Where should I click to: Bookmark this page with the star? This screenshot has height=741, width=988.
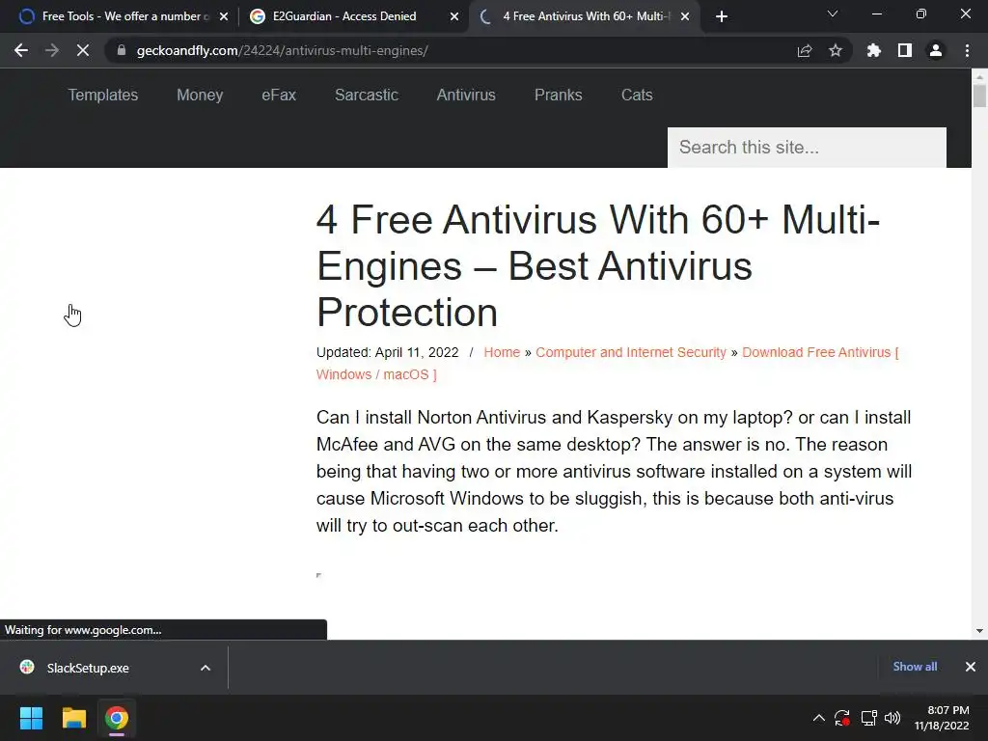(836, 50)
